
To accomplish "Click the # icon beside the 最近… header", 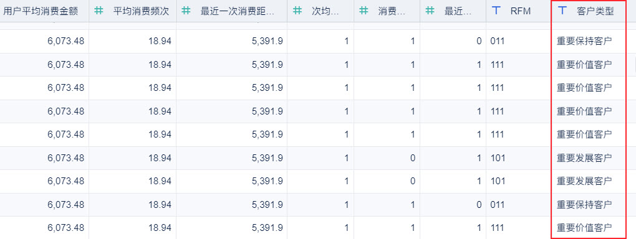I will [430, 11].
